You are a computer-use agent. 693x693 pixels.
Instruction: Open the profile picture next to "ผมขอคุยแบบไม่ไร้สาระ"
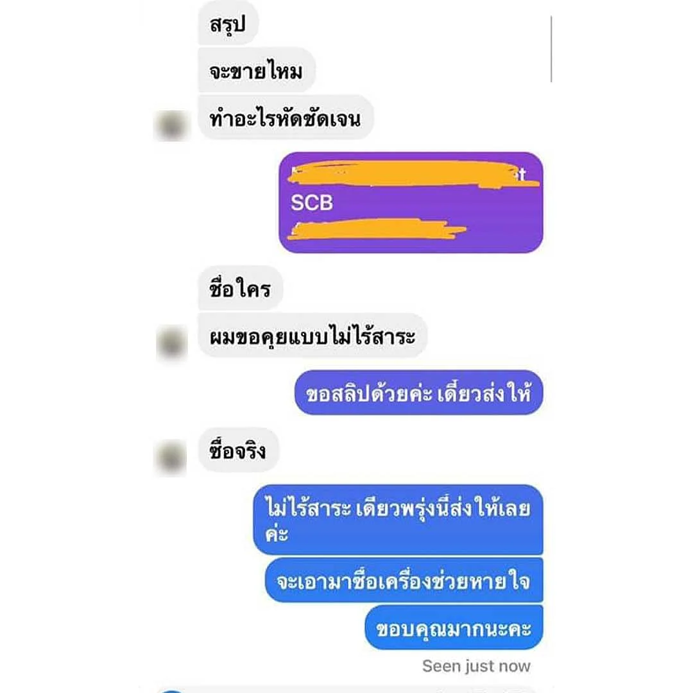[172, 341]
